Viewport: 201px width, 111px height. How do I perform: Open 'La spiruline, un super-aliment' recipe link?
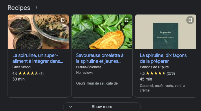pyautogui.click(x=38, y=58)
